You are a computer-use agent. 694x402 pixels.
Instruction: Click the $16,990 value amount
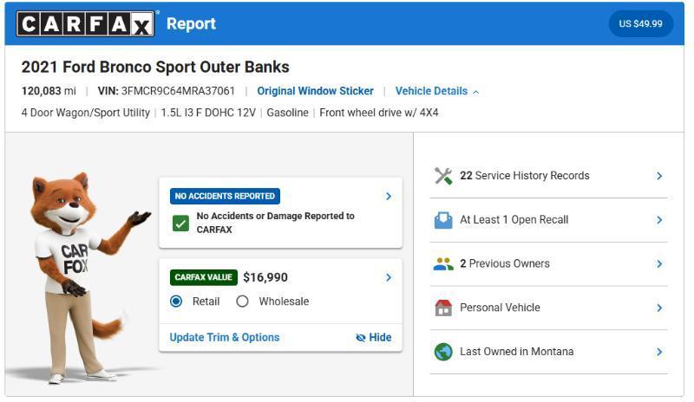265,277
